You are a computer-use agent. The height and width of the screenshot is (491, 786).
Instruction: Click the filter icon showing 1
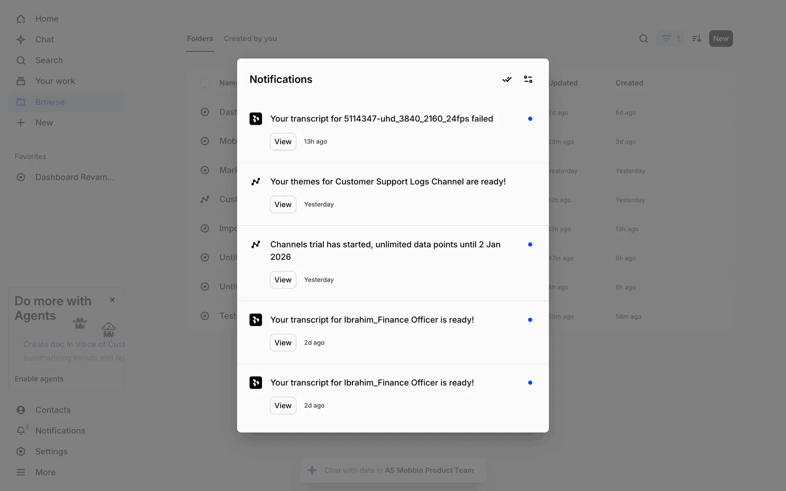pos(670,38)
